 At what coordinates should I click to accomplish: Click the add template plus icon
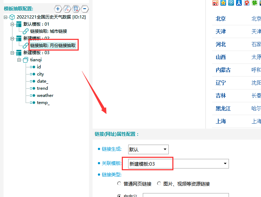click(x=58, y=9)
